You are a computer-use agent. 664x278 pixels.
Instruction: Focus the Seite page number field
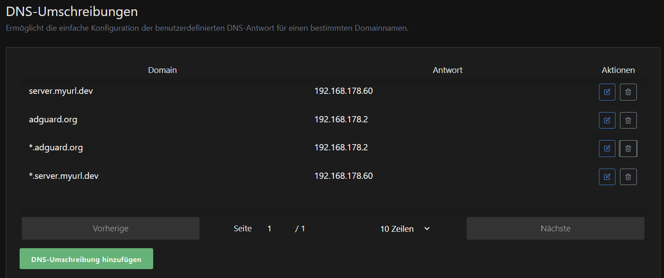click(x=273, y=229)
